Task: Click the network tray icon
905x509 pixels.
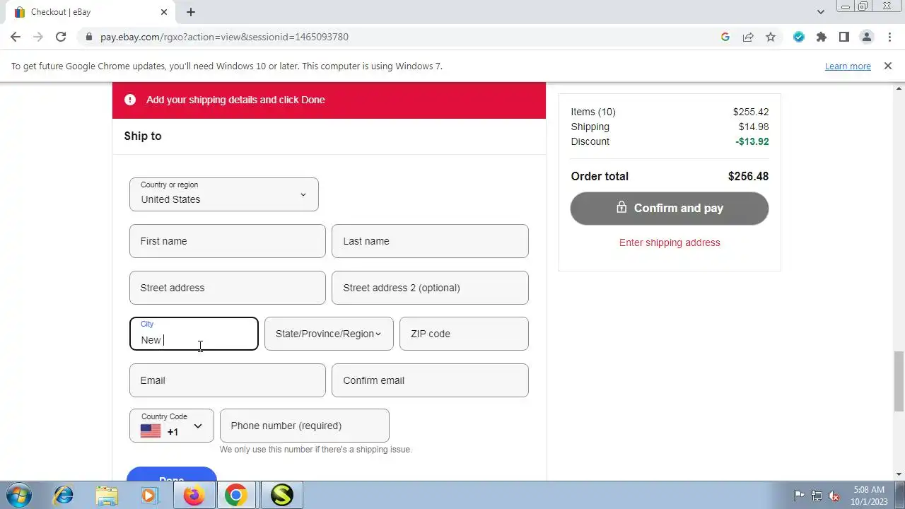Action: [817, 496]
